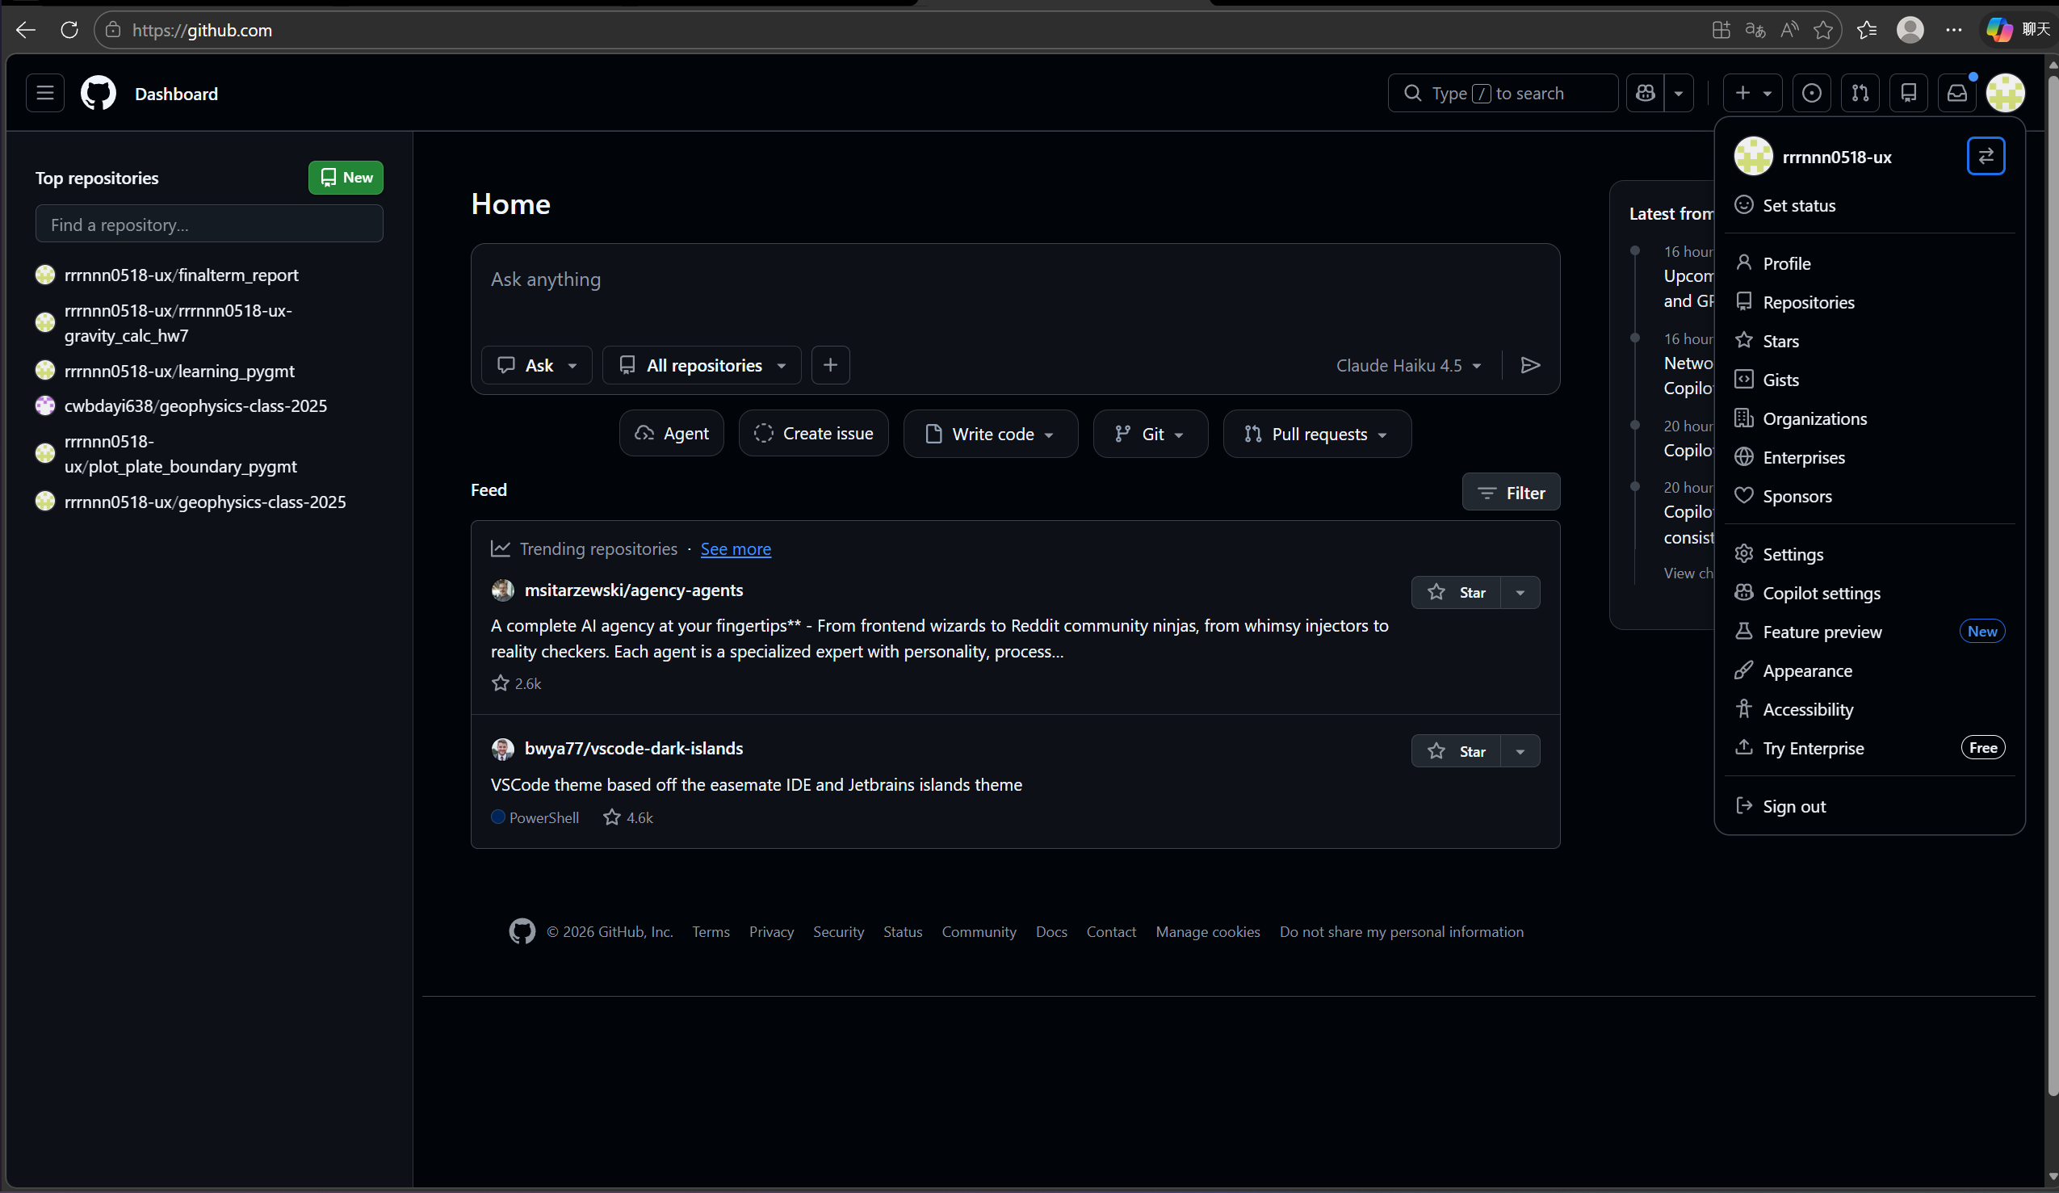Click the Type / to search box

tap(1503, 93)
